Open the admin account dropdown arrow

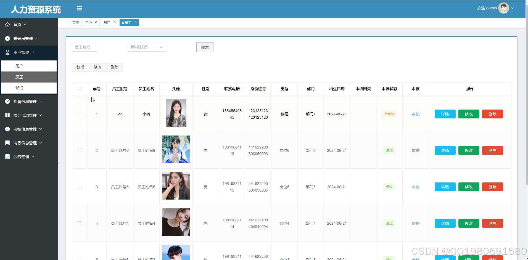513,8
